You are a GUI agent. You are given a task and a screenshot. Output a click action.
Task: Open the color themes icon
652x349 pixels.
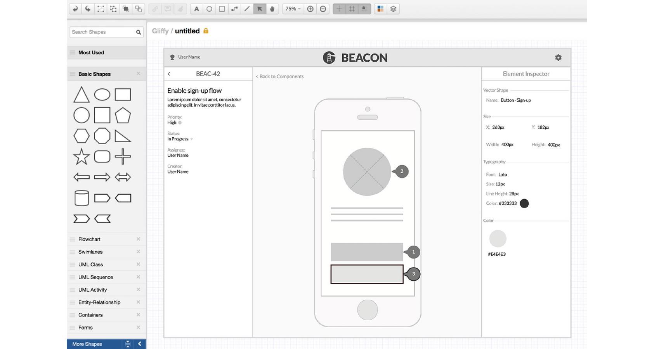[x=380, y=9]
